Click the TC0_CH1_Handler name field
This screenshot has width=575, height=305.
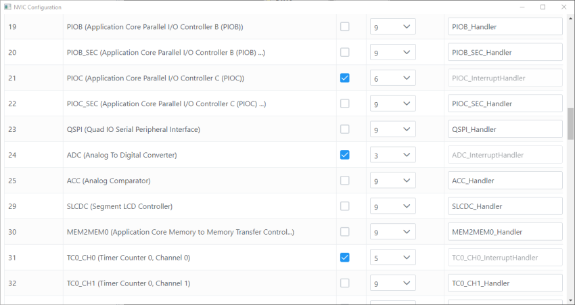coord(505,283)
